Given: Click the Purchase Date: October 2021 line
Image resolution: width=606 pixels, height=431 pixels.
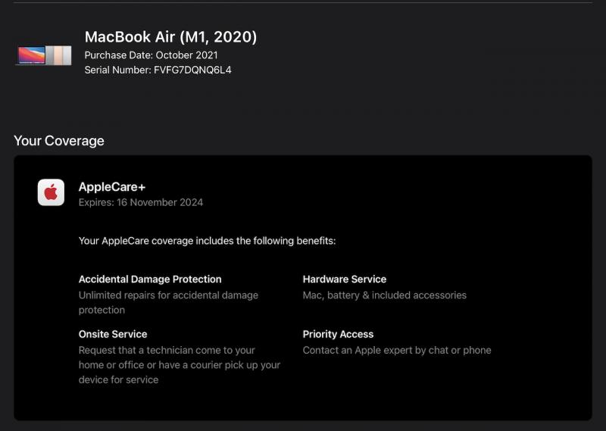Looking at the screenshot, I should click(151, 55).
